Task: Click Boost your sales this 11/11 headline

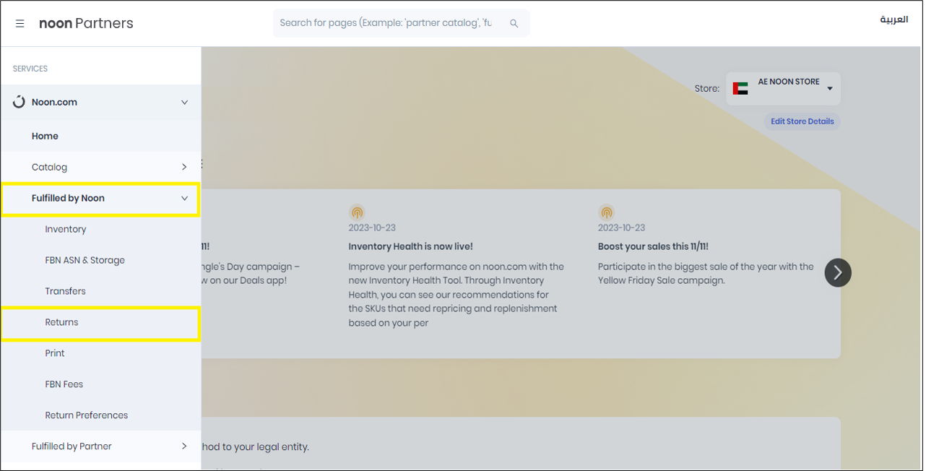Action: click(653, 246)
